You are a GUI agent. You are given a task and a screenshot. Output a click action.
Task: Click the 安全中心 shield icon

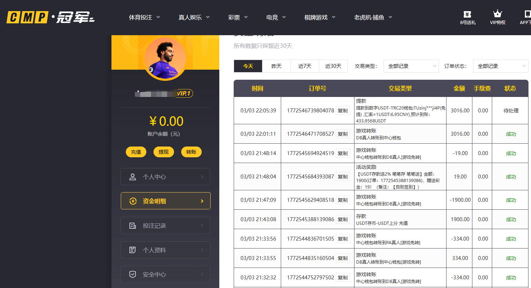(133, 274)
